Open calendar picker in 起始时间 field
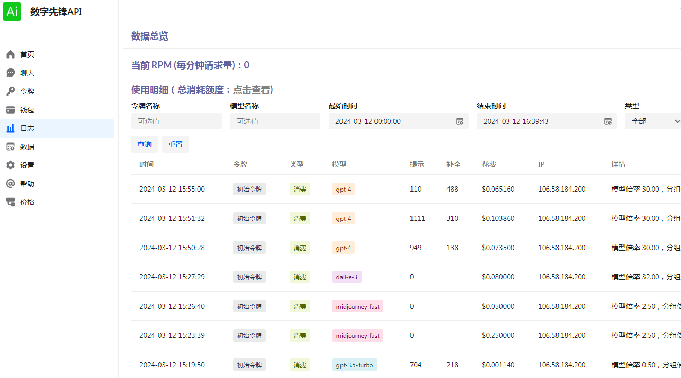The image size is (681, 378). (x=460, y=121)
